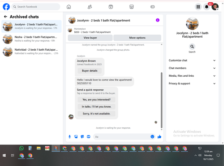This screenshot has width=224, height=166.
Task: Open the Facebook menu grid icon
Action: coord(198,7)
